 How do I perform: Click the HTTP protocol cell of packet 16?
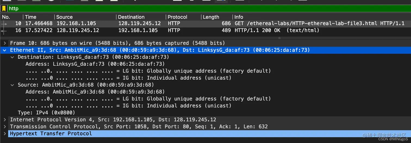pyautogui.click(x=174, y=31)
